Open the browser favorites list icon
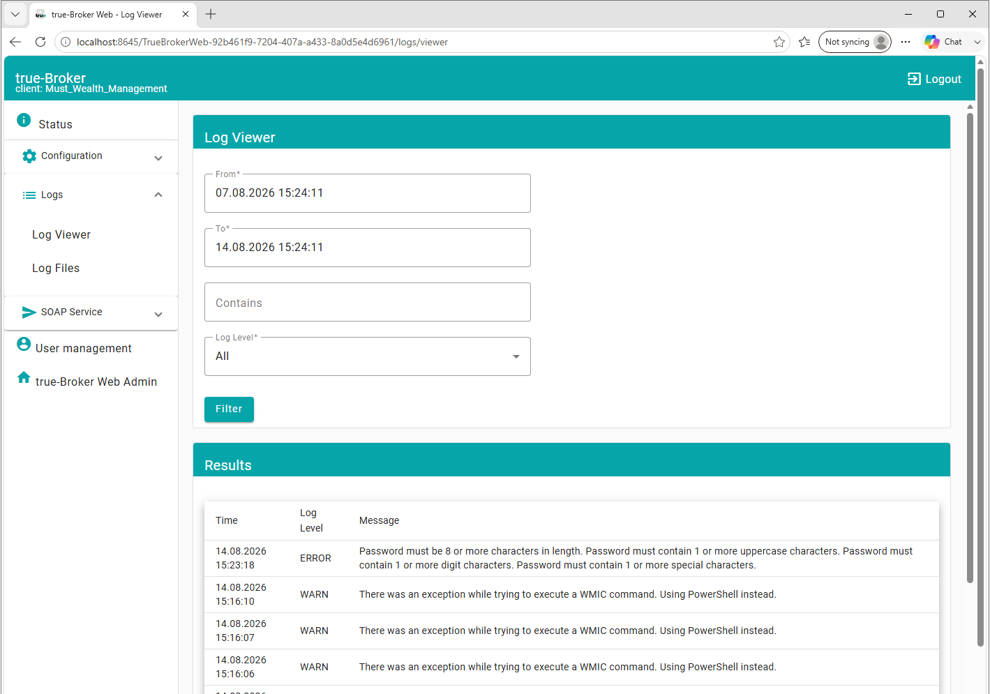 coord(804,42)
